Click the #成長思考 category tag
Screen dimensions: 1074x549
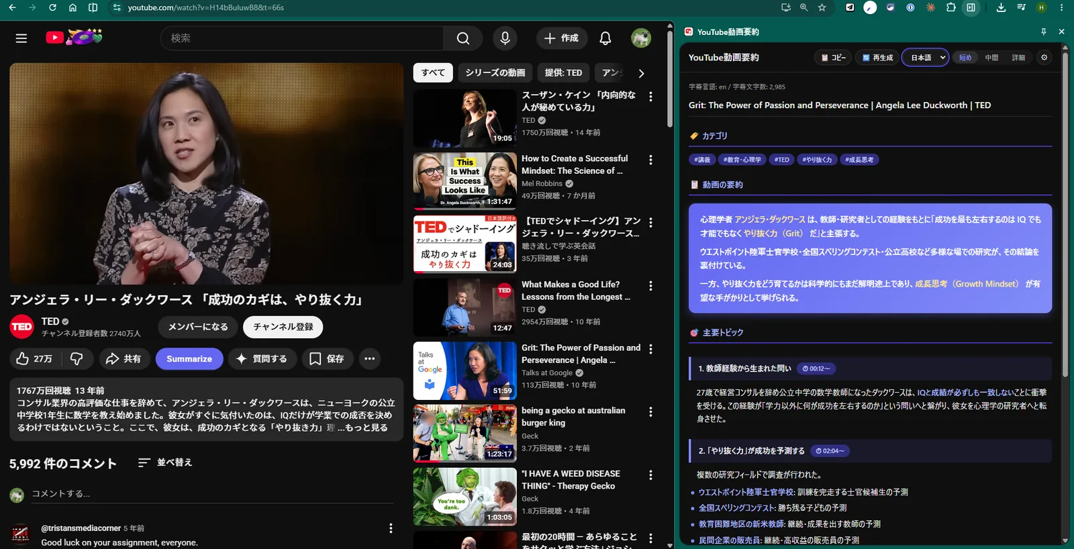click(x=859, y=160)
